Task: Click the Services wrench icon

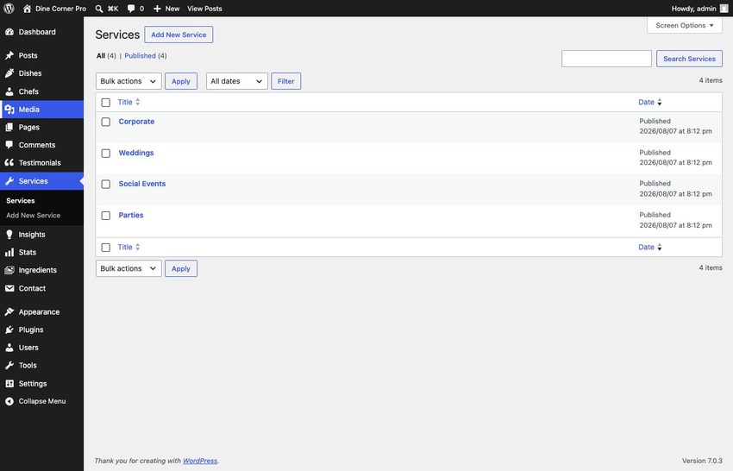Action: [x=9, y=180]
